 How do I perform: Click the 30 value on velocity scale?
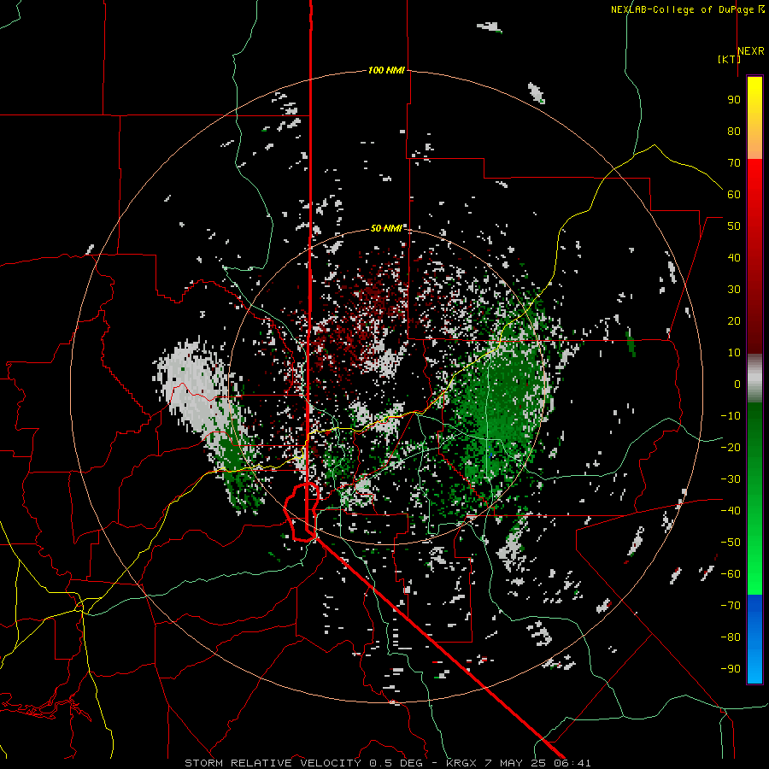point(734,290)
